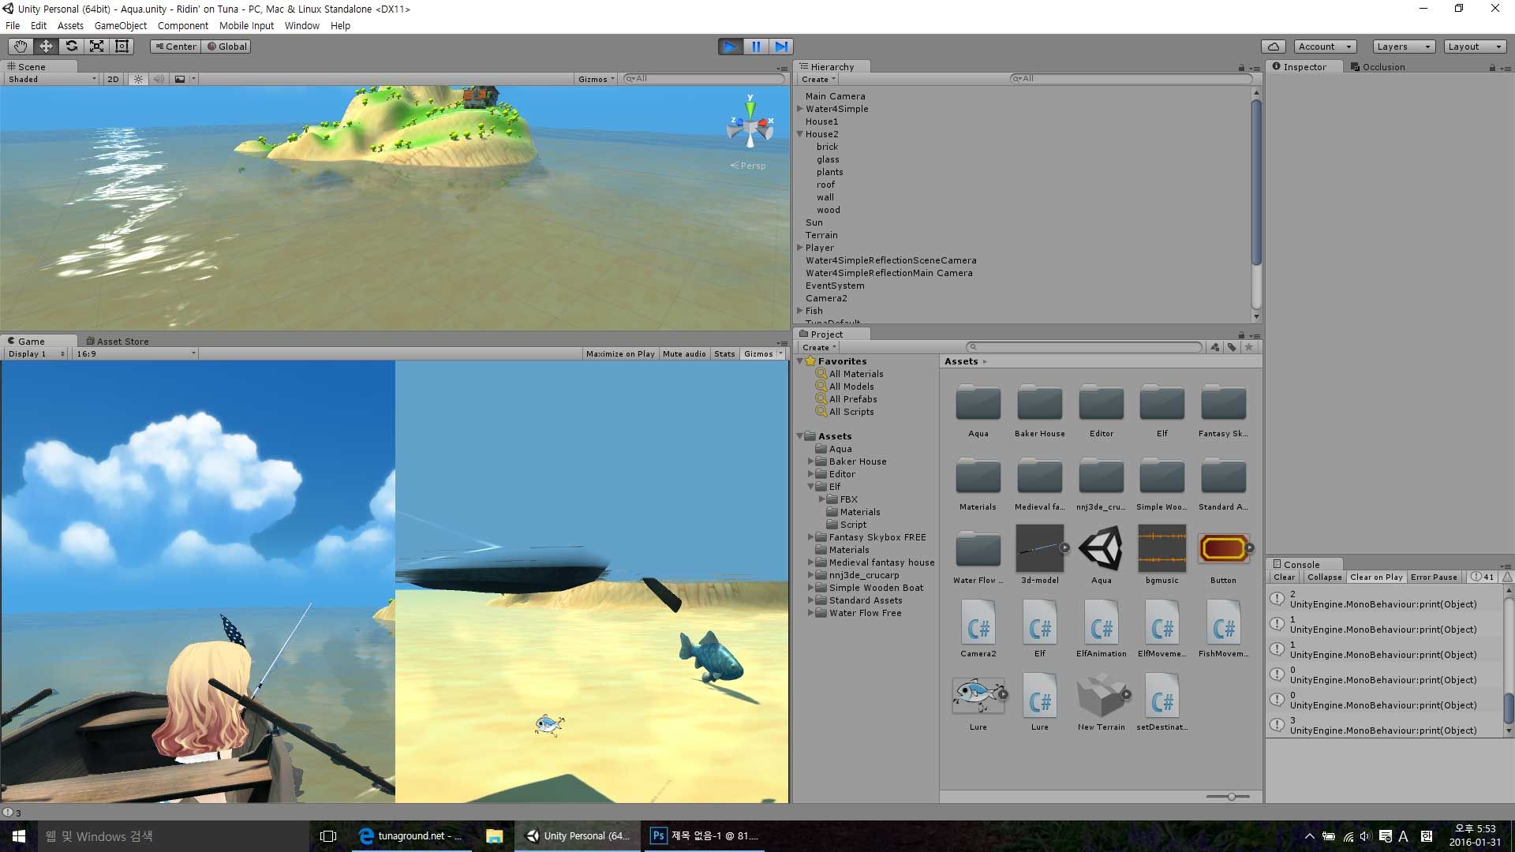Image resolution: width=1515 pixels, height=852 pixels.
Task: Switch to the Asset Store tab
Action: tap(118, 342)
